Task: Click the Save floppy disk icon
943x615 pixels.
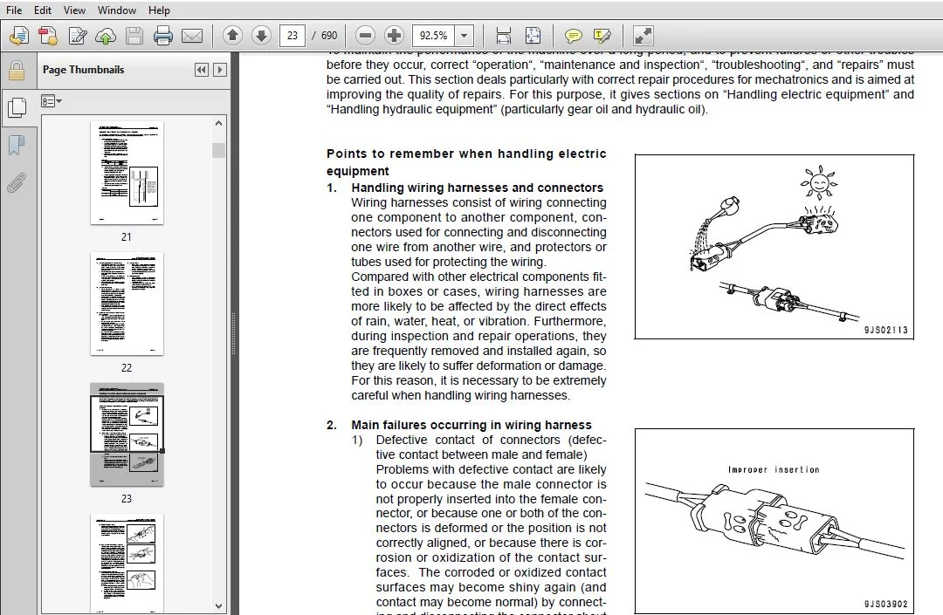Action: pos(134,36)
